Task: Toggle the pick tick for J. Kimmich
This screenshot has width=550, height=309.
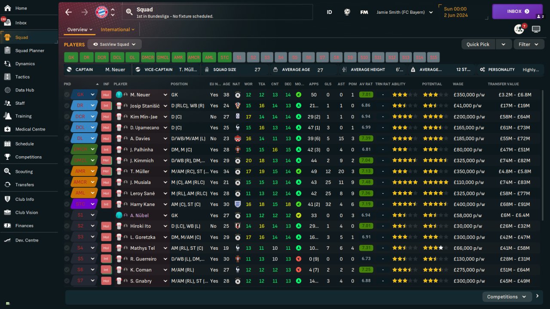Action: tap(67, 161)
